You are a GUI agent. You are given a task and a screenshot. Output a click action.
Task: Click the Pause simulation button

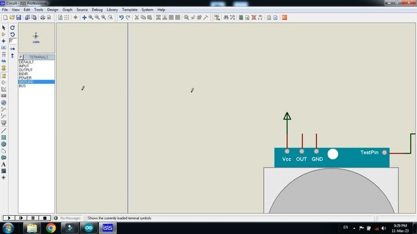(33, 218)
